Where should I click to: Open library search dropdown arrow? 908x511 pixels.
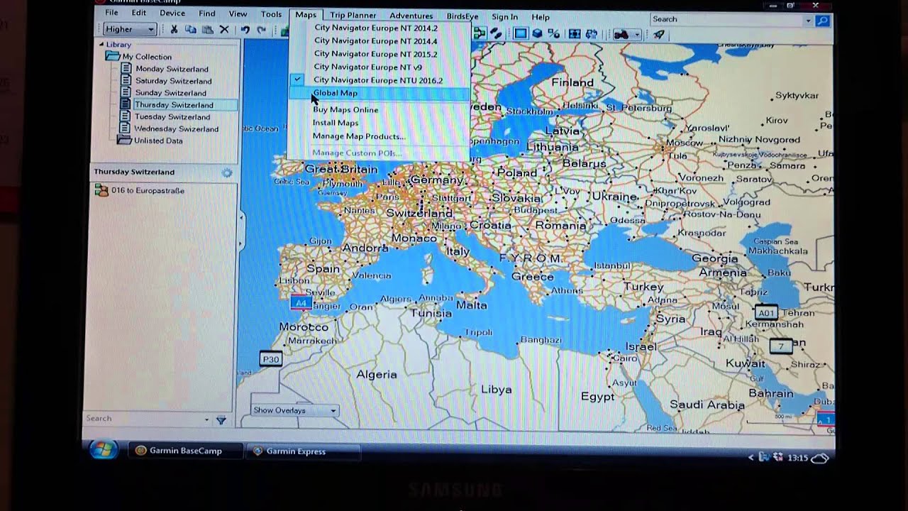206,419
